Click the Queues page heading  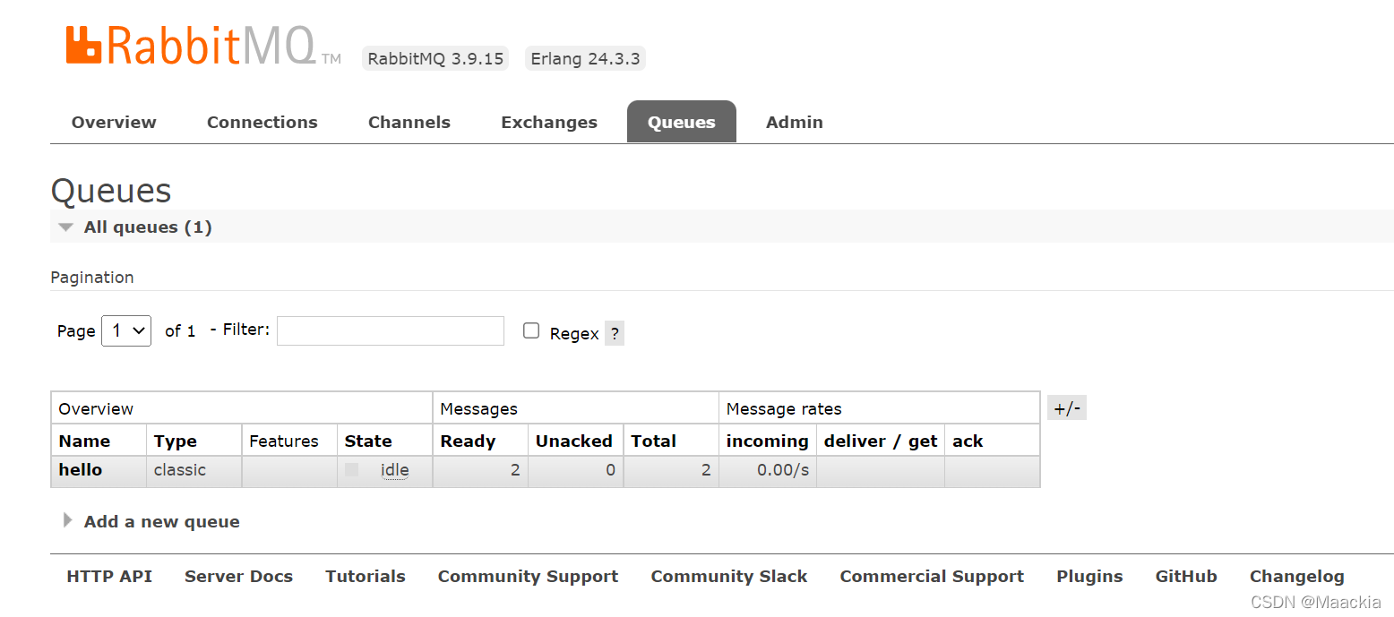pos(111,191)
